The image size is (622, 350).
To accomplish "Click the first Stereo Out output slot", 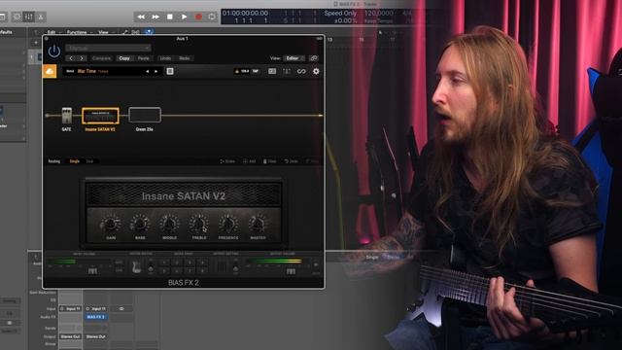I will 70,336.
